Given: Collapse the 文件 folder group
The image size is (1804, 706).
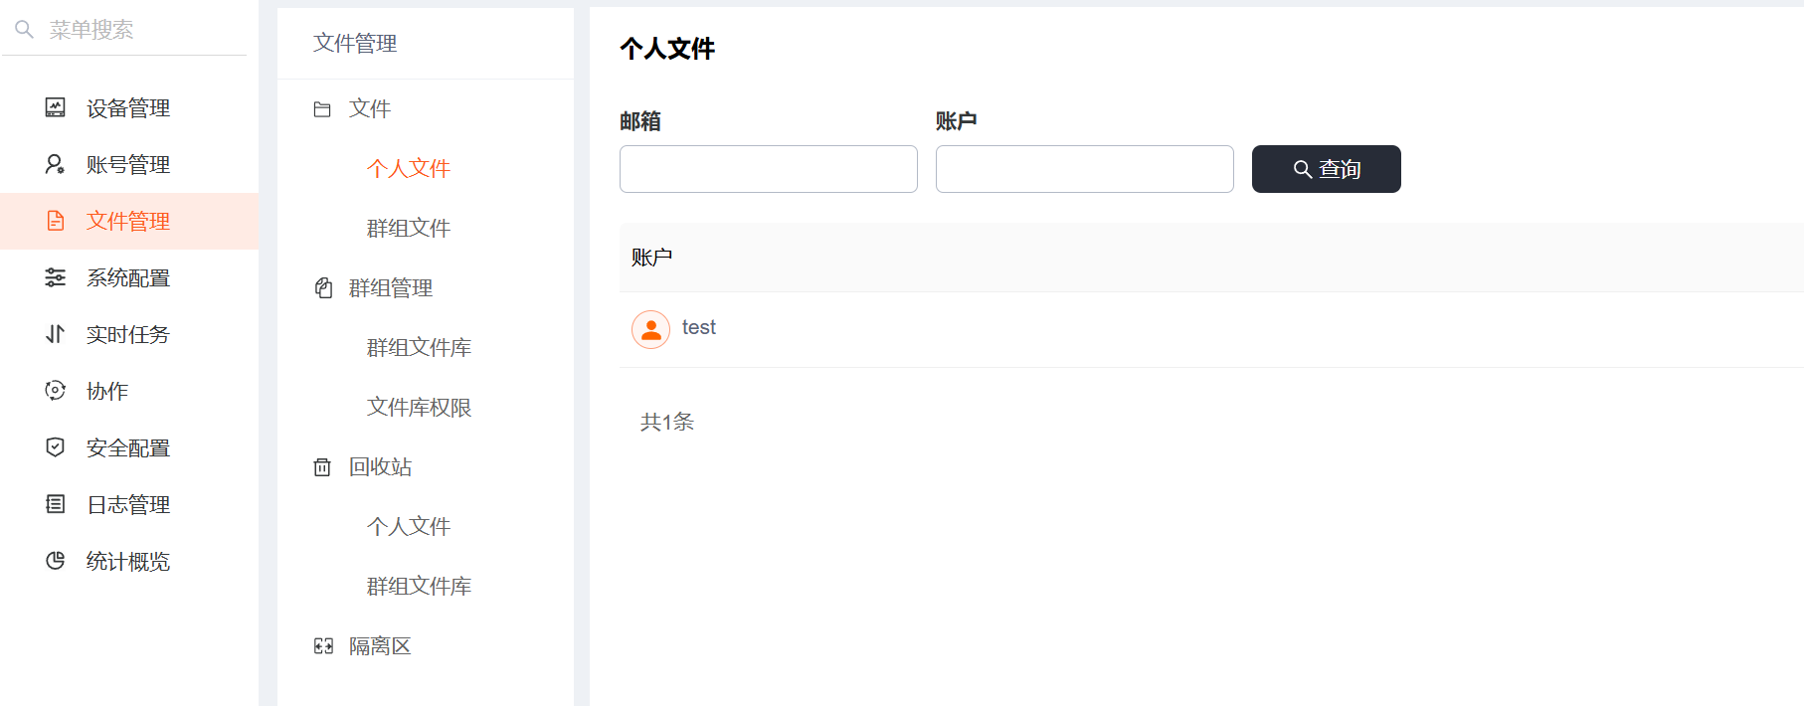Looking at the screenshot, I should coord(369,108).
